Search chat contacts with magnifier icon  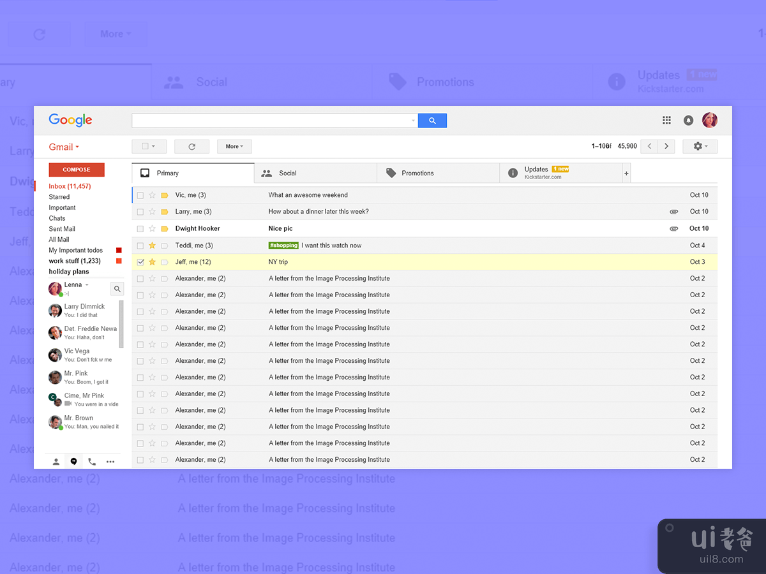[x=117, y=289]
